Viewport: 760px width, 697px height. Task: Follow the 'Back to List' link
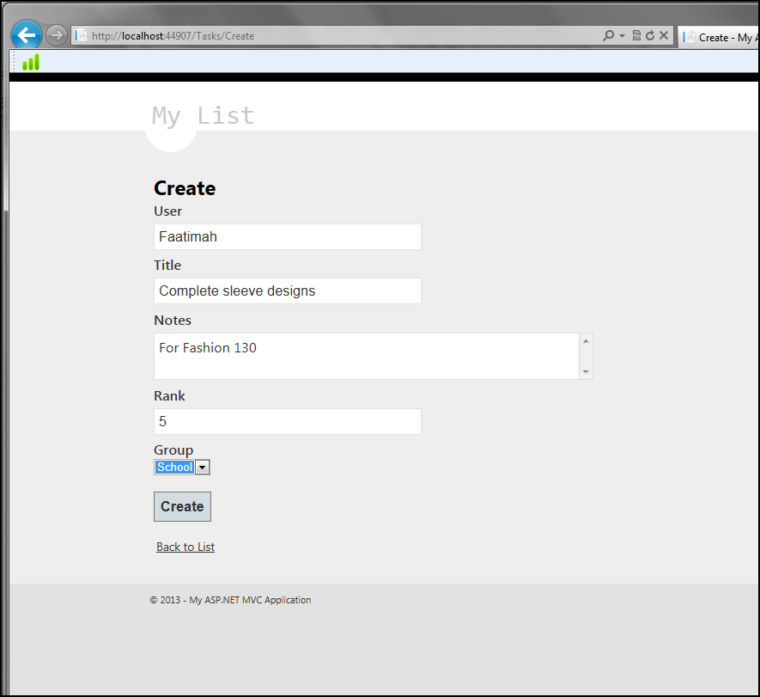185,547
